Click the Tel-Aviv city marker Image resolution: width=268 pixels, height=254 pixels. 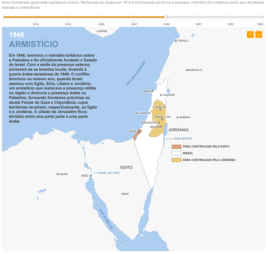[149, 113]
